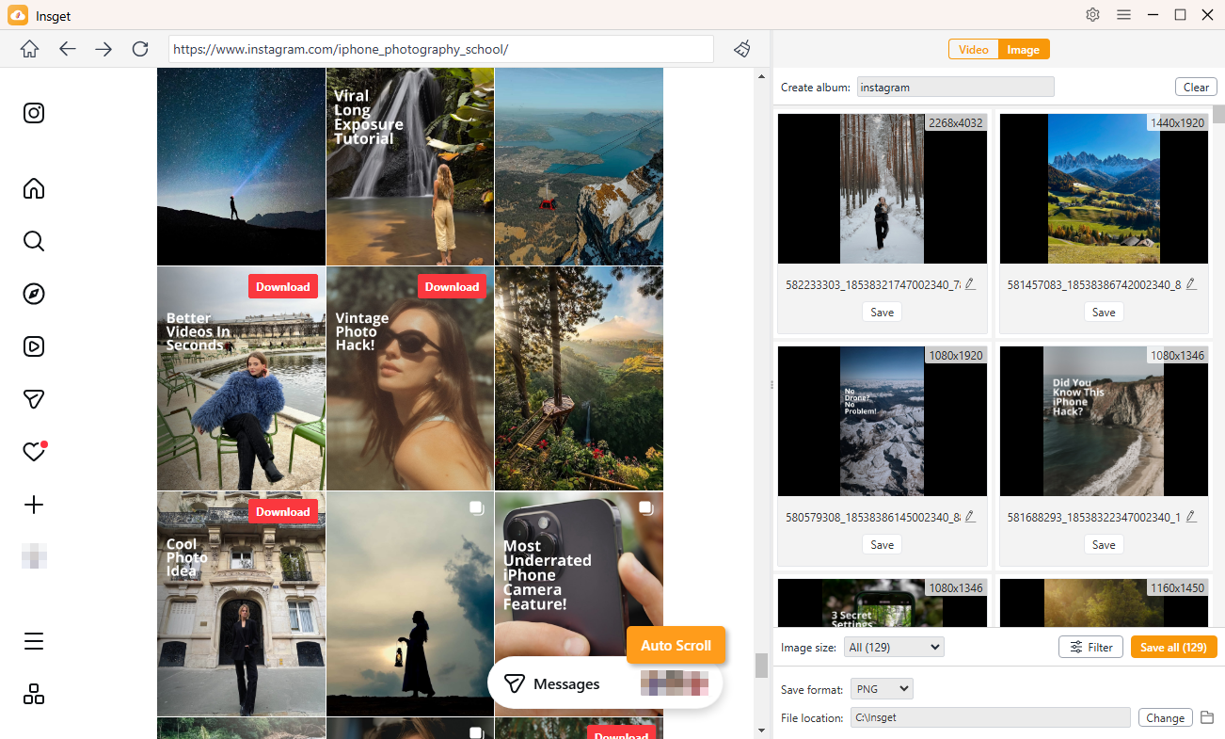
Task: Expand the Image size dropdown
Action: (x=894, y=647)
